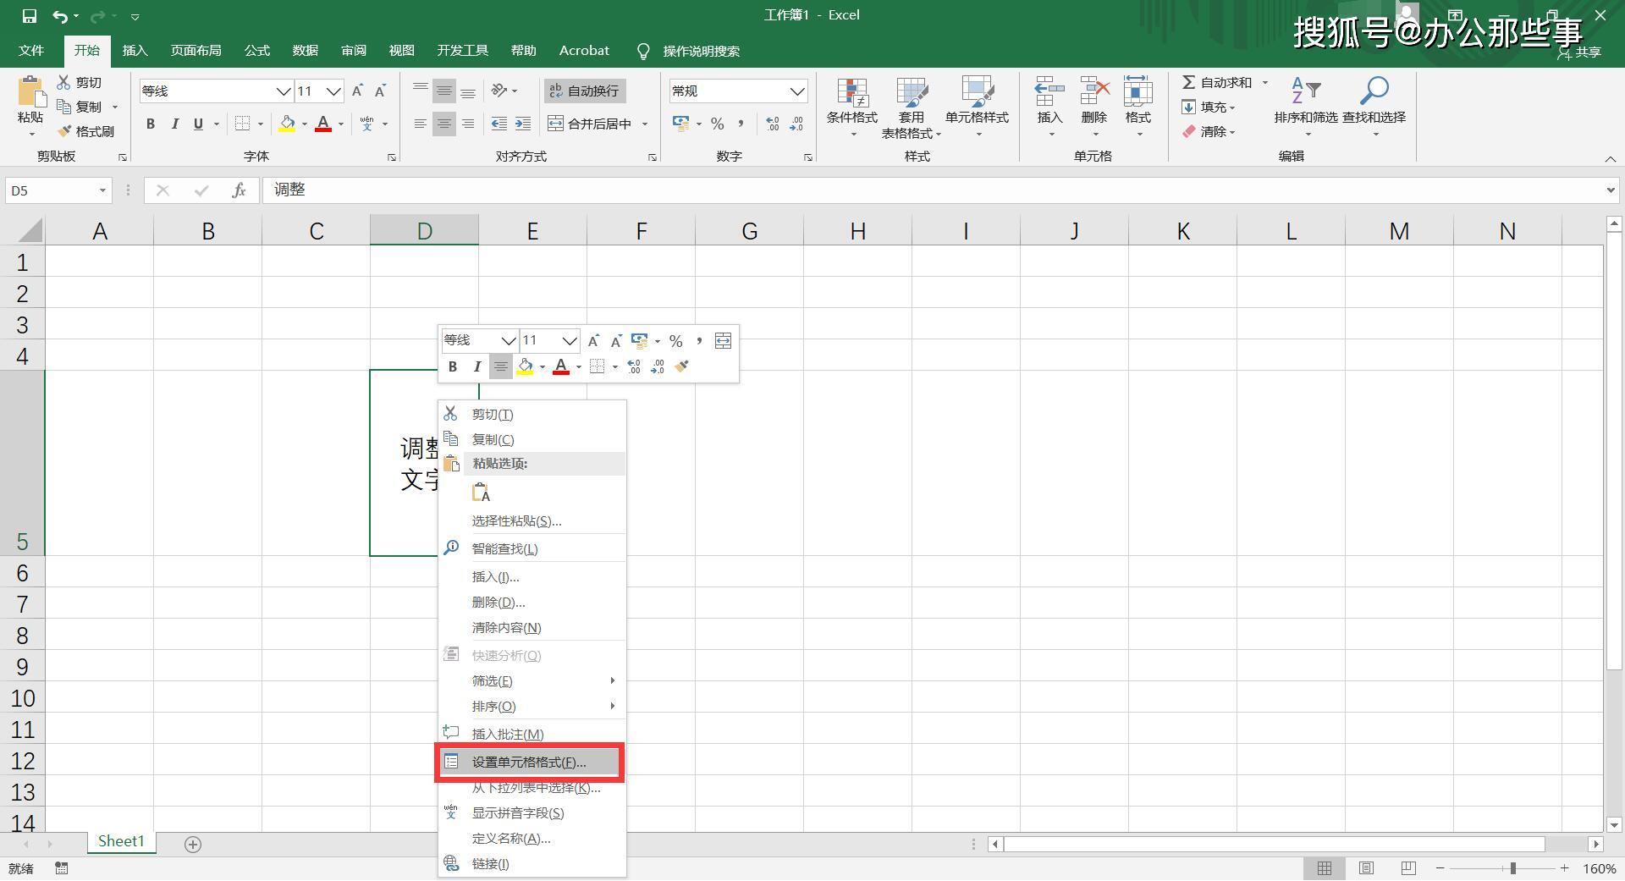The height and width of the screenshot is (881, 1625).
Task: Click the ribbon font color red A
Action: (323, 124)
